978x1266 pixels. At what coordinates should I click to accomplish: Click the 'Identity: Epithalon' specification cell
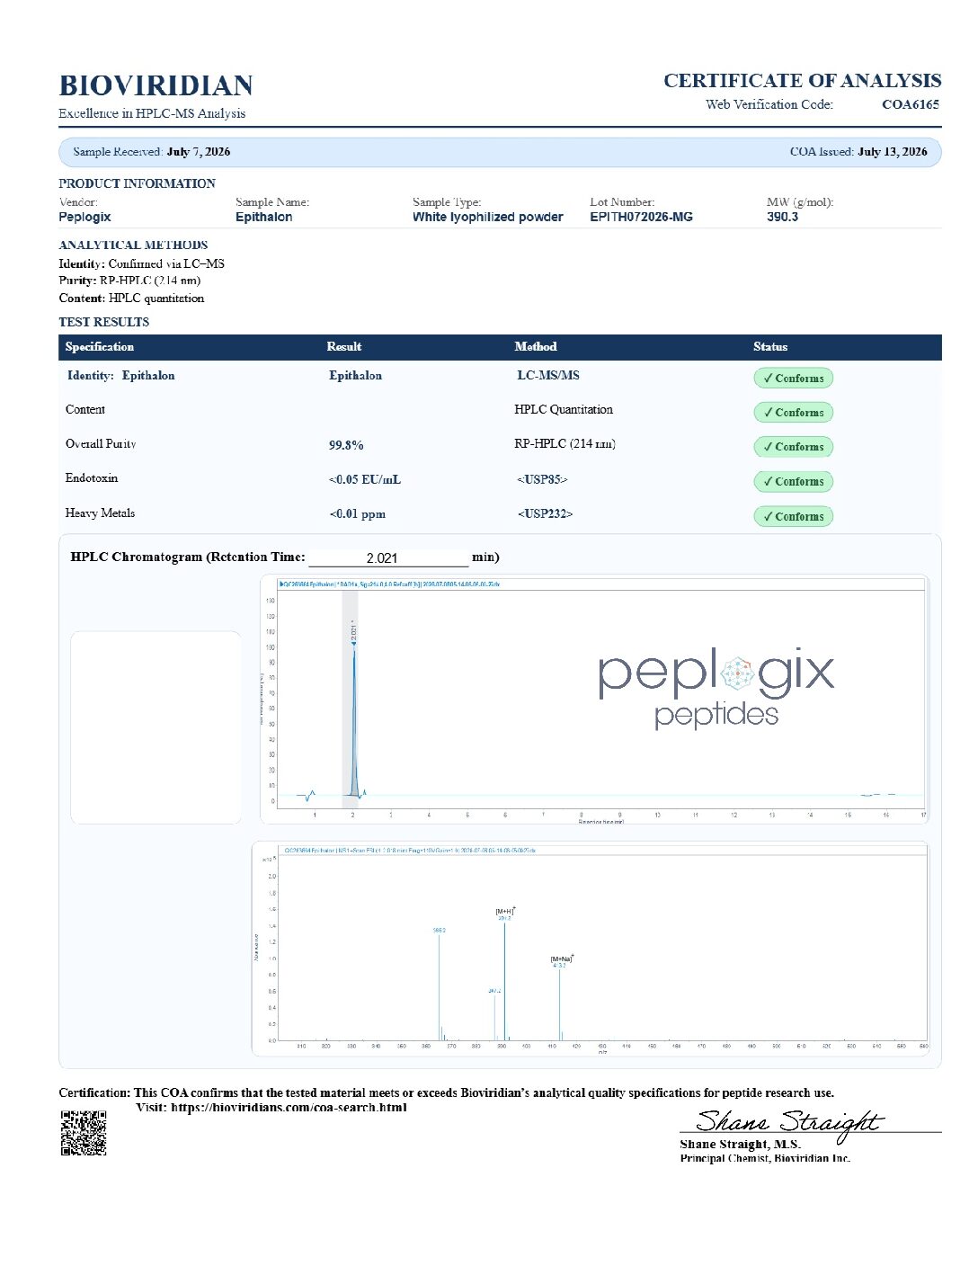click(120, 376)
